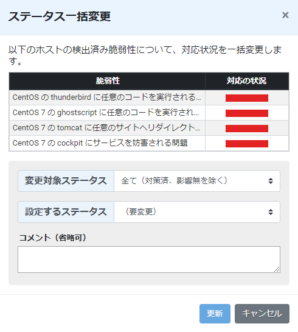
Task: Click the 更新 button
Action: tap(215, 314)
